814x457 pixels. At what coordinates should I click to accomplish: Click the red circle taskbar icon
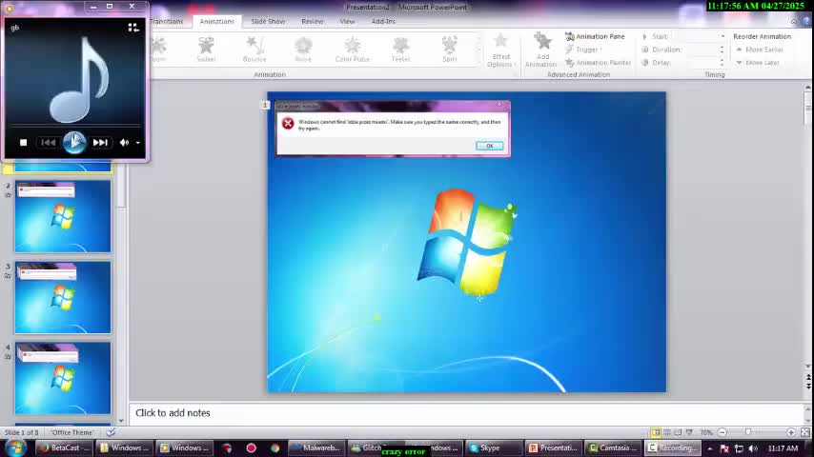tap(252, 447)
